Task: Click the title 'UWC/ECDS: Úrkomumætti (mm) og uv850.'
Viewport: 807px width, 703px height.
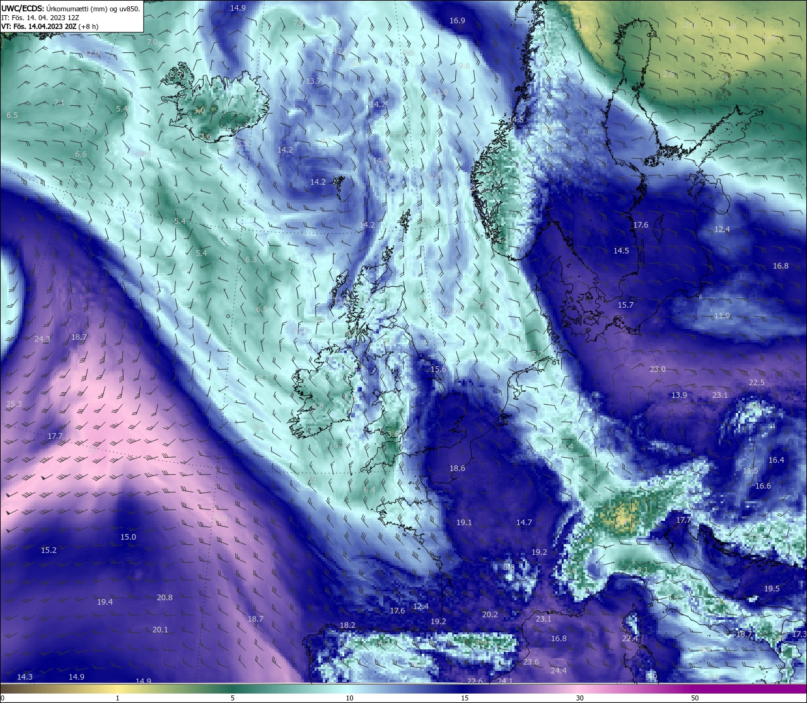Action: point(71,9)
